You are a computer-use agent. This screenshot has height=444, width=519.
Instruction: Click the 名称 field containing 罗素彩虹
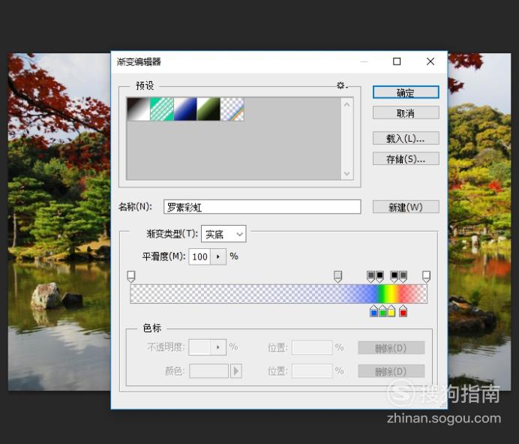[262, 207]
